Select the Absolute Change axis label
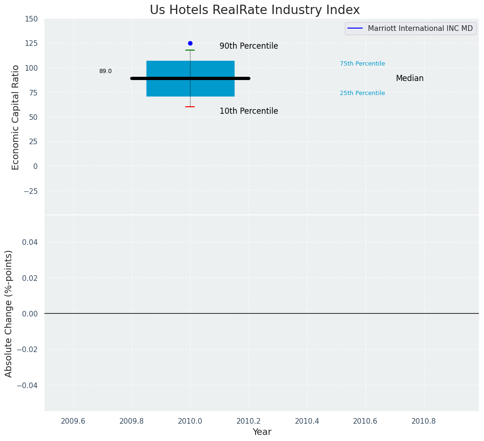The image size is (484, 441). (9, 313)
